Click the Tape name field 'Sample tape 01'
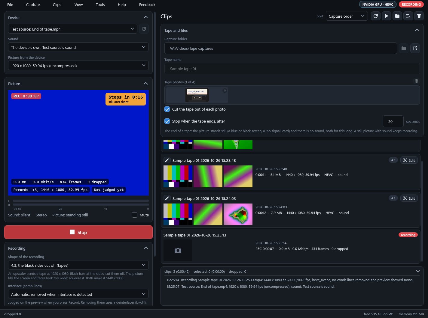This screenshot has height=318, width=428. coord(292,69)
